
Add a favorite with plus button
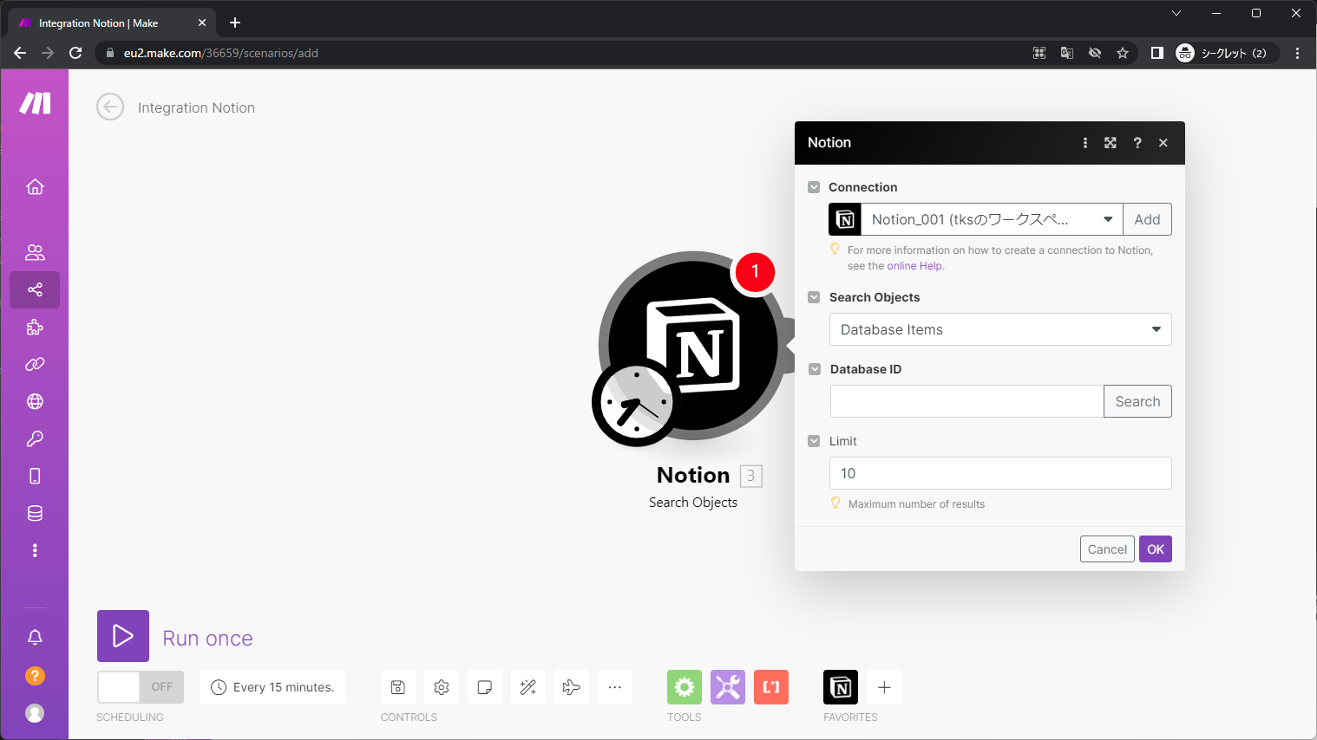click(884, 687)
